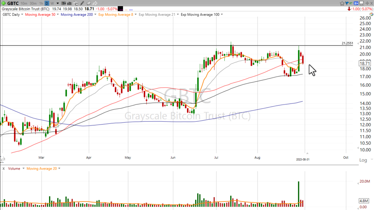374x210 pixels.
Task: Click the black color block in quote line
Action: click(x=121, y=9)
